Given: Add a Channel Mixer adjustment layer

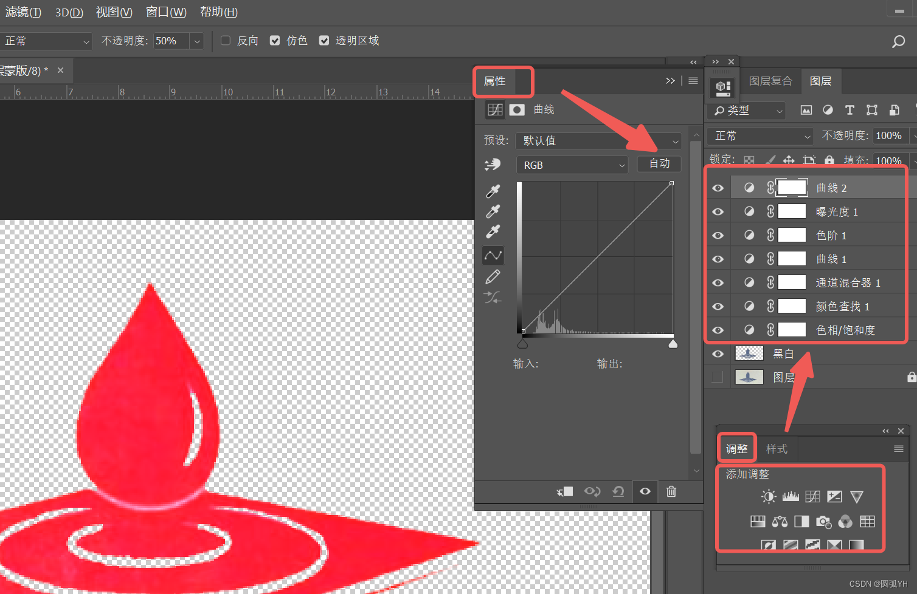Looking at the screenshot, I should [x=845, y=521].
